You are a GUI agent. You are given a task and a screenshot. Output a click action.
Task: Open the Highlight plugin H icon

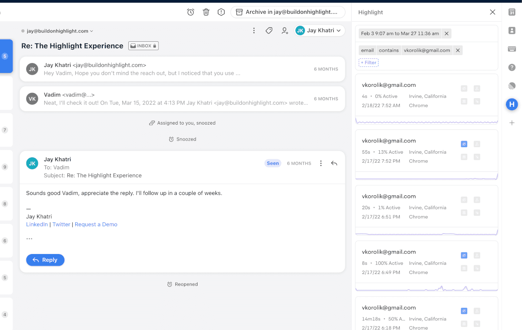pos(512,104)
